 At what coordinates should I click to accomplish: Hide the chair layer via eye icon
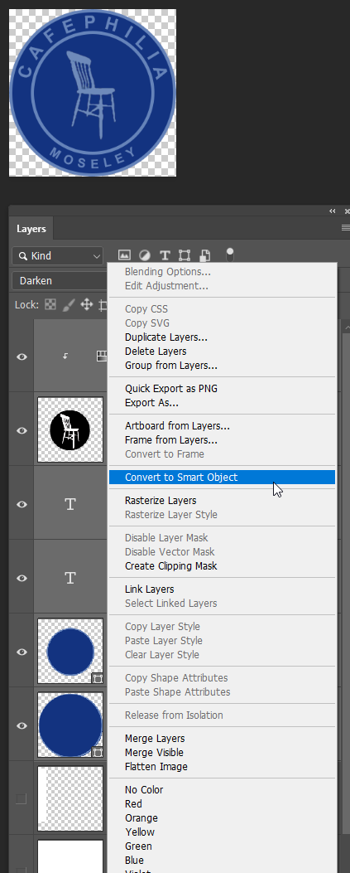pos(22,430)
